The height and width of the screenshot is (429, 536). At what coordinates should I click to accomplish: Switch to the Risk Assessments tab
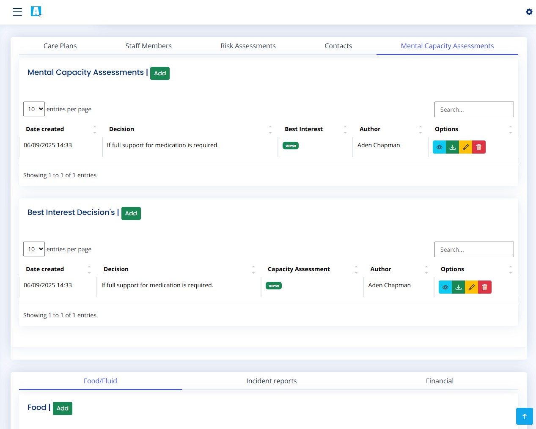click(x=248, y=46)
